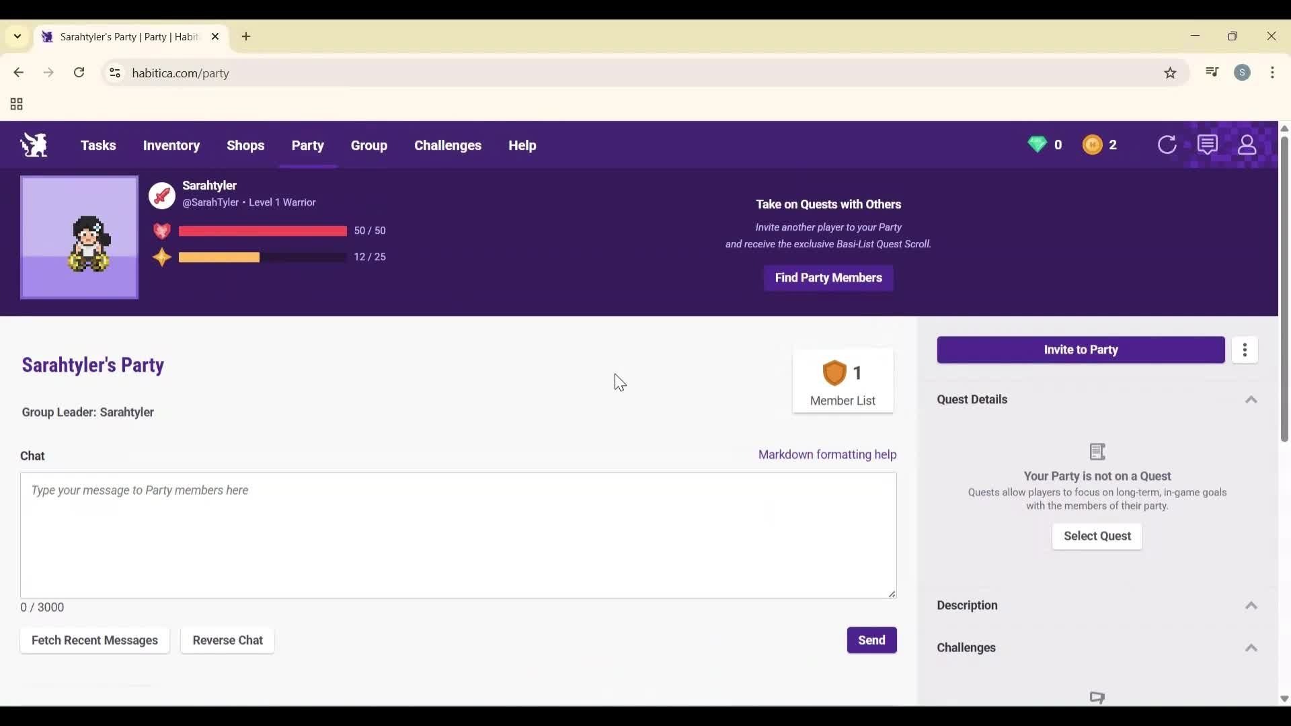Open the Shops navigation item
Screen dimensions: 1291x726
(246, 145)
